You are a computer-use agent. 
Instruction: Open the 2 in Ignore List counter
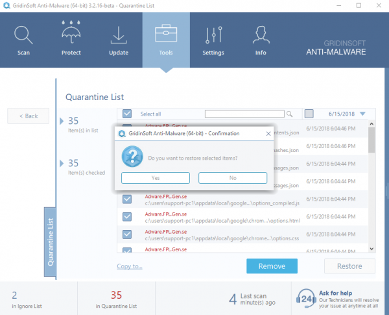point(27,299)
